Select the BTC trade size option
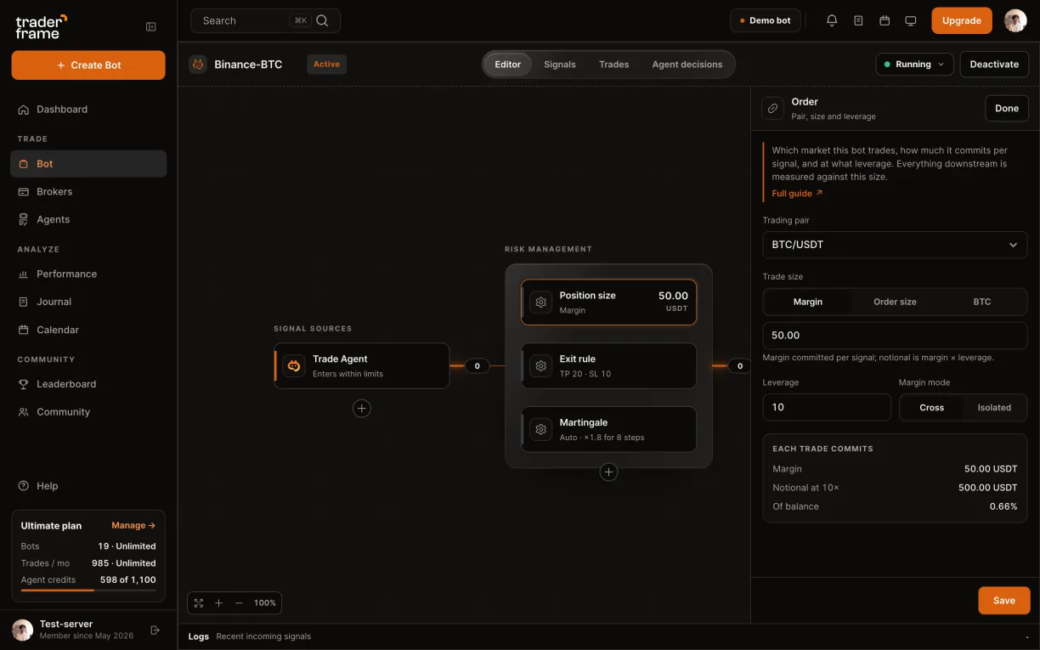 [x=982, y=302]
